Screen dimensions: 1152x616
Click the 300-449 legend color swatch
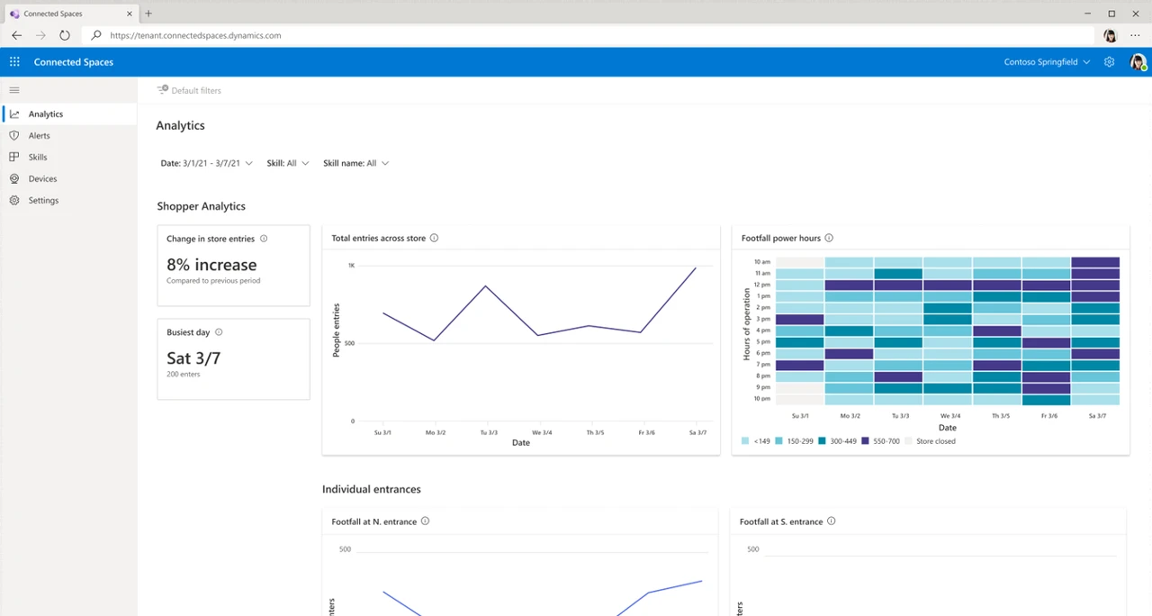coord(823,441)
